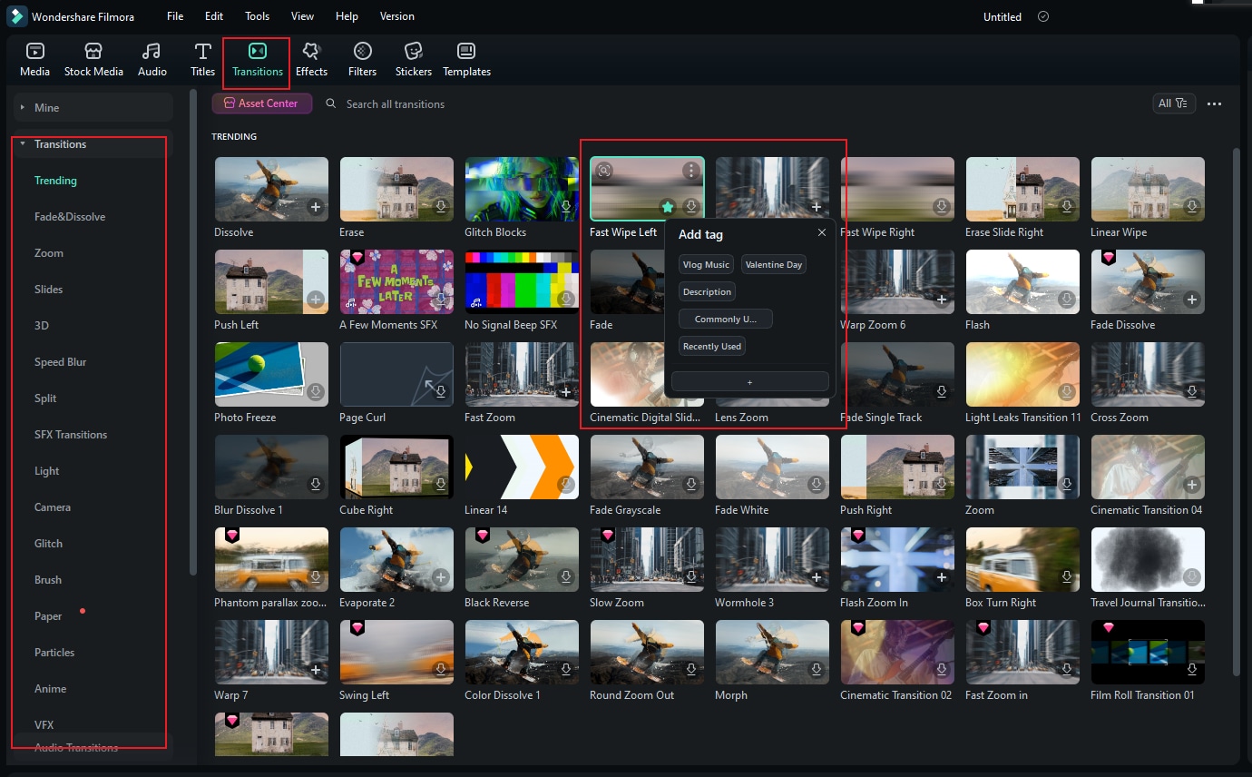Viewport: 1252px width, 777px height.
Task: Select the Transitions tab
Action: coord(258,60)
